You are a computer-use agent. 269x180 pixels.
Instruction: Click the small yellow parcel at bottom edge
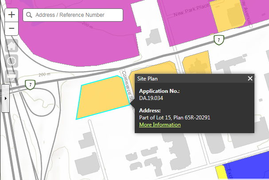pyautogui.click(x=220, y=173)
